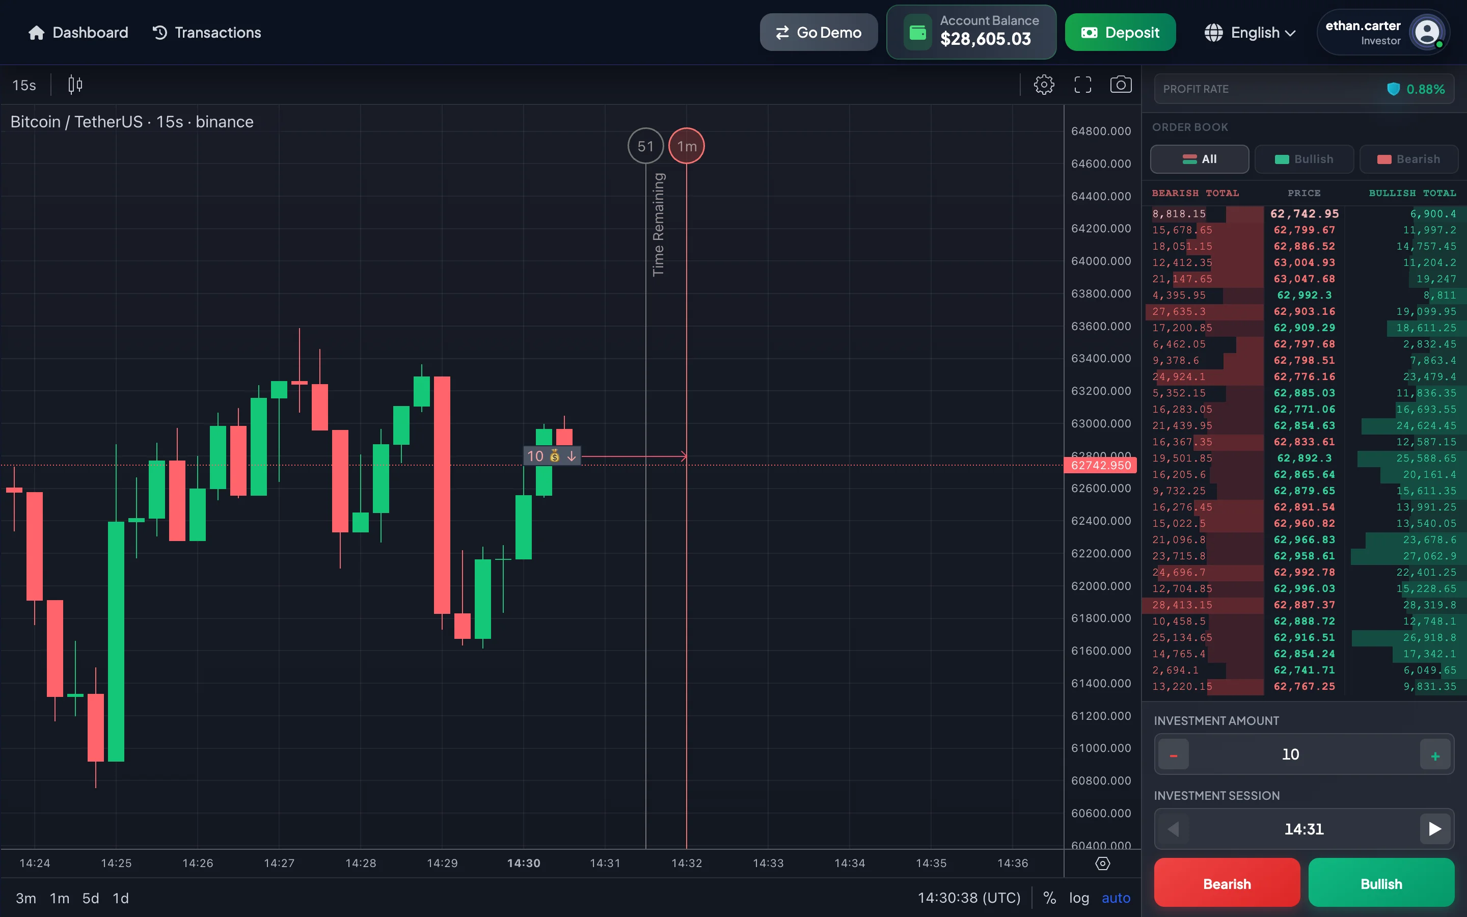This screenshot has width=1467, height=917.
Task: Click bearish total 28,413.15 row
Action: tap(1182, 605)
